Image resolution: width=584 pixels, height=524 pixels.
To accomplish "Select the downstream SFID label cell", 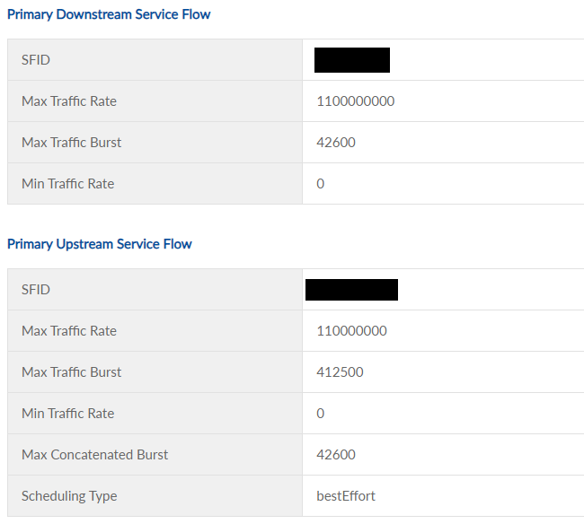I will tap(37, 60).
